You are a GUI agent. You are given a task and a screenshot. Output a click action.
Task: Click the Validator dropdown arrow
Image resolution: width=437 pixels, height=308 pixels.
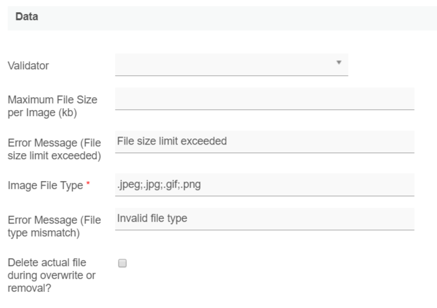click(x=339, y=63)
